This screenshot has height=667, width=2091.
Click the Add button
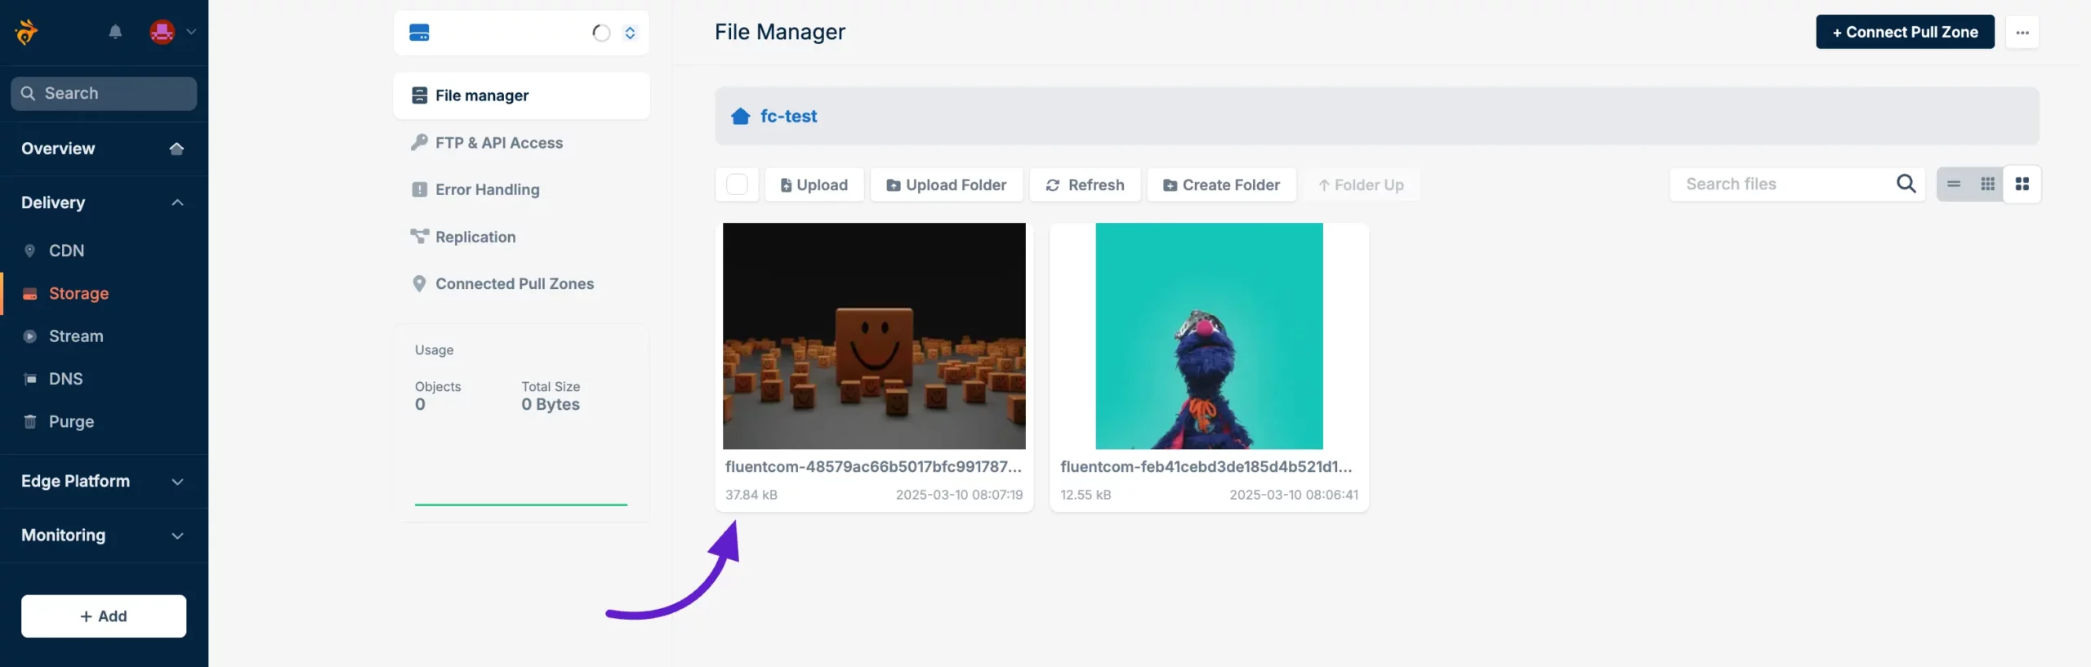[104, 616]
